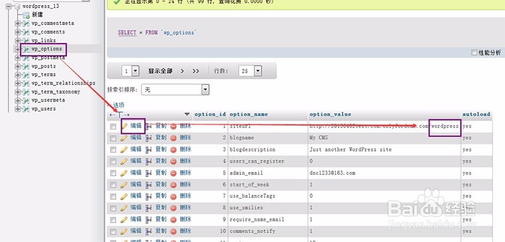The image size is (505, 242).
Task: Click the wp_users table icon in sidebar
Action: click(26, 109)
